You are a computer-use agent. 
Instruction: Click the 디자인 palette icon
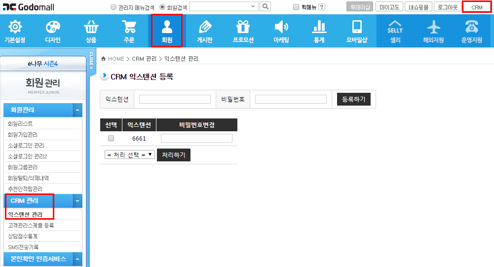[x=53, y=27]
